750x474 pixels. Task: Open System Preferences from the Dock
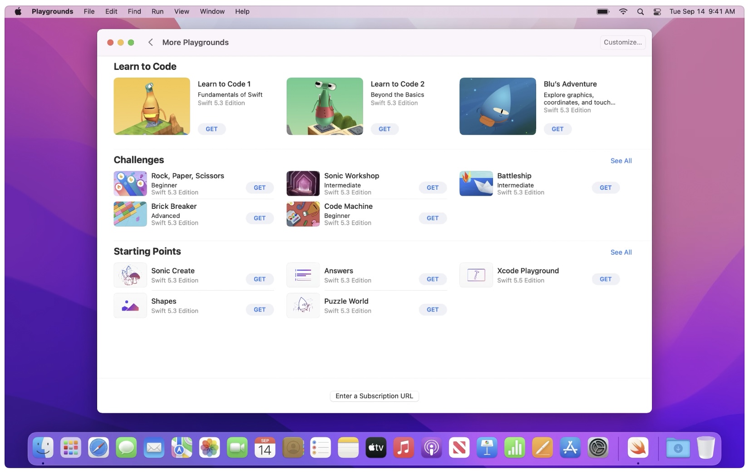click(598, 448)
